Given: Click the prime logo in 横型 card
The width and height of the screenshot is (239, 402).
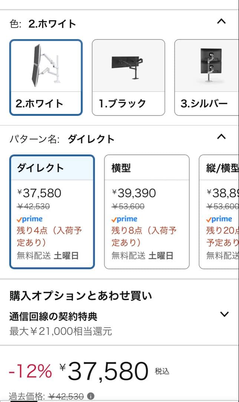Looking at the screenshot, I should [124, 219].
